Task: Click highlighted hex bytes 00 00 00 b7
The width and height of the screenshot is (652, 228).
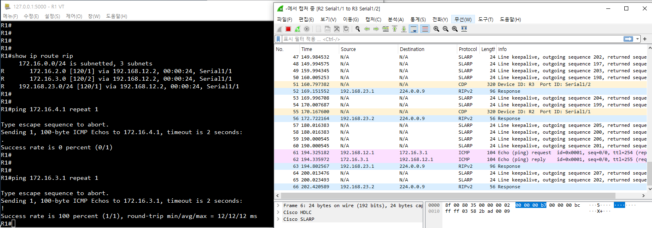Action: [x=531, y=205]
